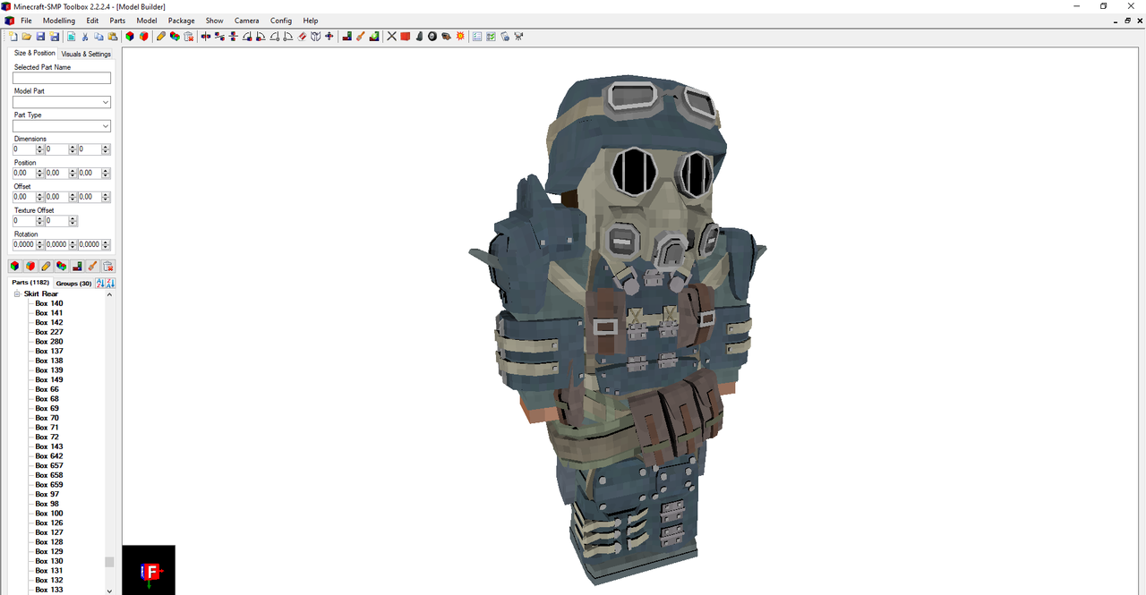Increase the first Rotation value with its spinner
This screenshot has height=595, width=1146.
[39, 242]
